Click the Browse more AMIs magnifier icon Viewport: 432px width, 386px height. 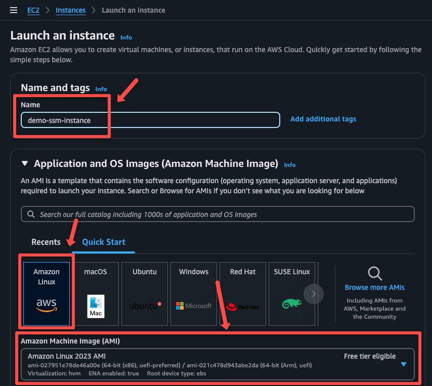pos(375,273)
